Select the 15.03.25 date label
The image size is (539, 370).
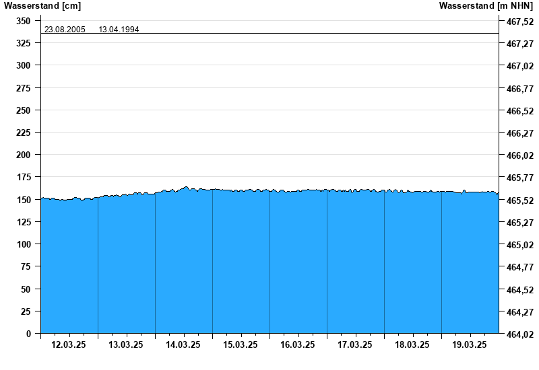241,344
